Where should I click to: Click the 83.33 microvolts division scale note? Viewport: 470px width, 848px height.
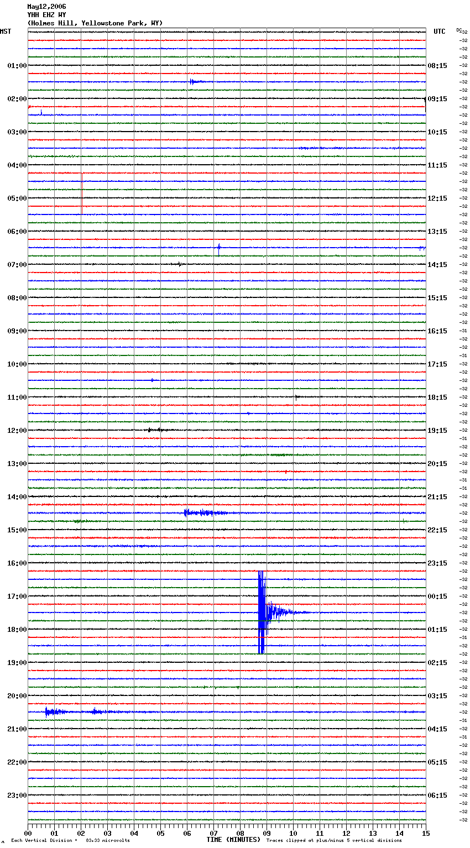[70, 841]
